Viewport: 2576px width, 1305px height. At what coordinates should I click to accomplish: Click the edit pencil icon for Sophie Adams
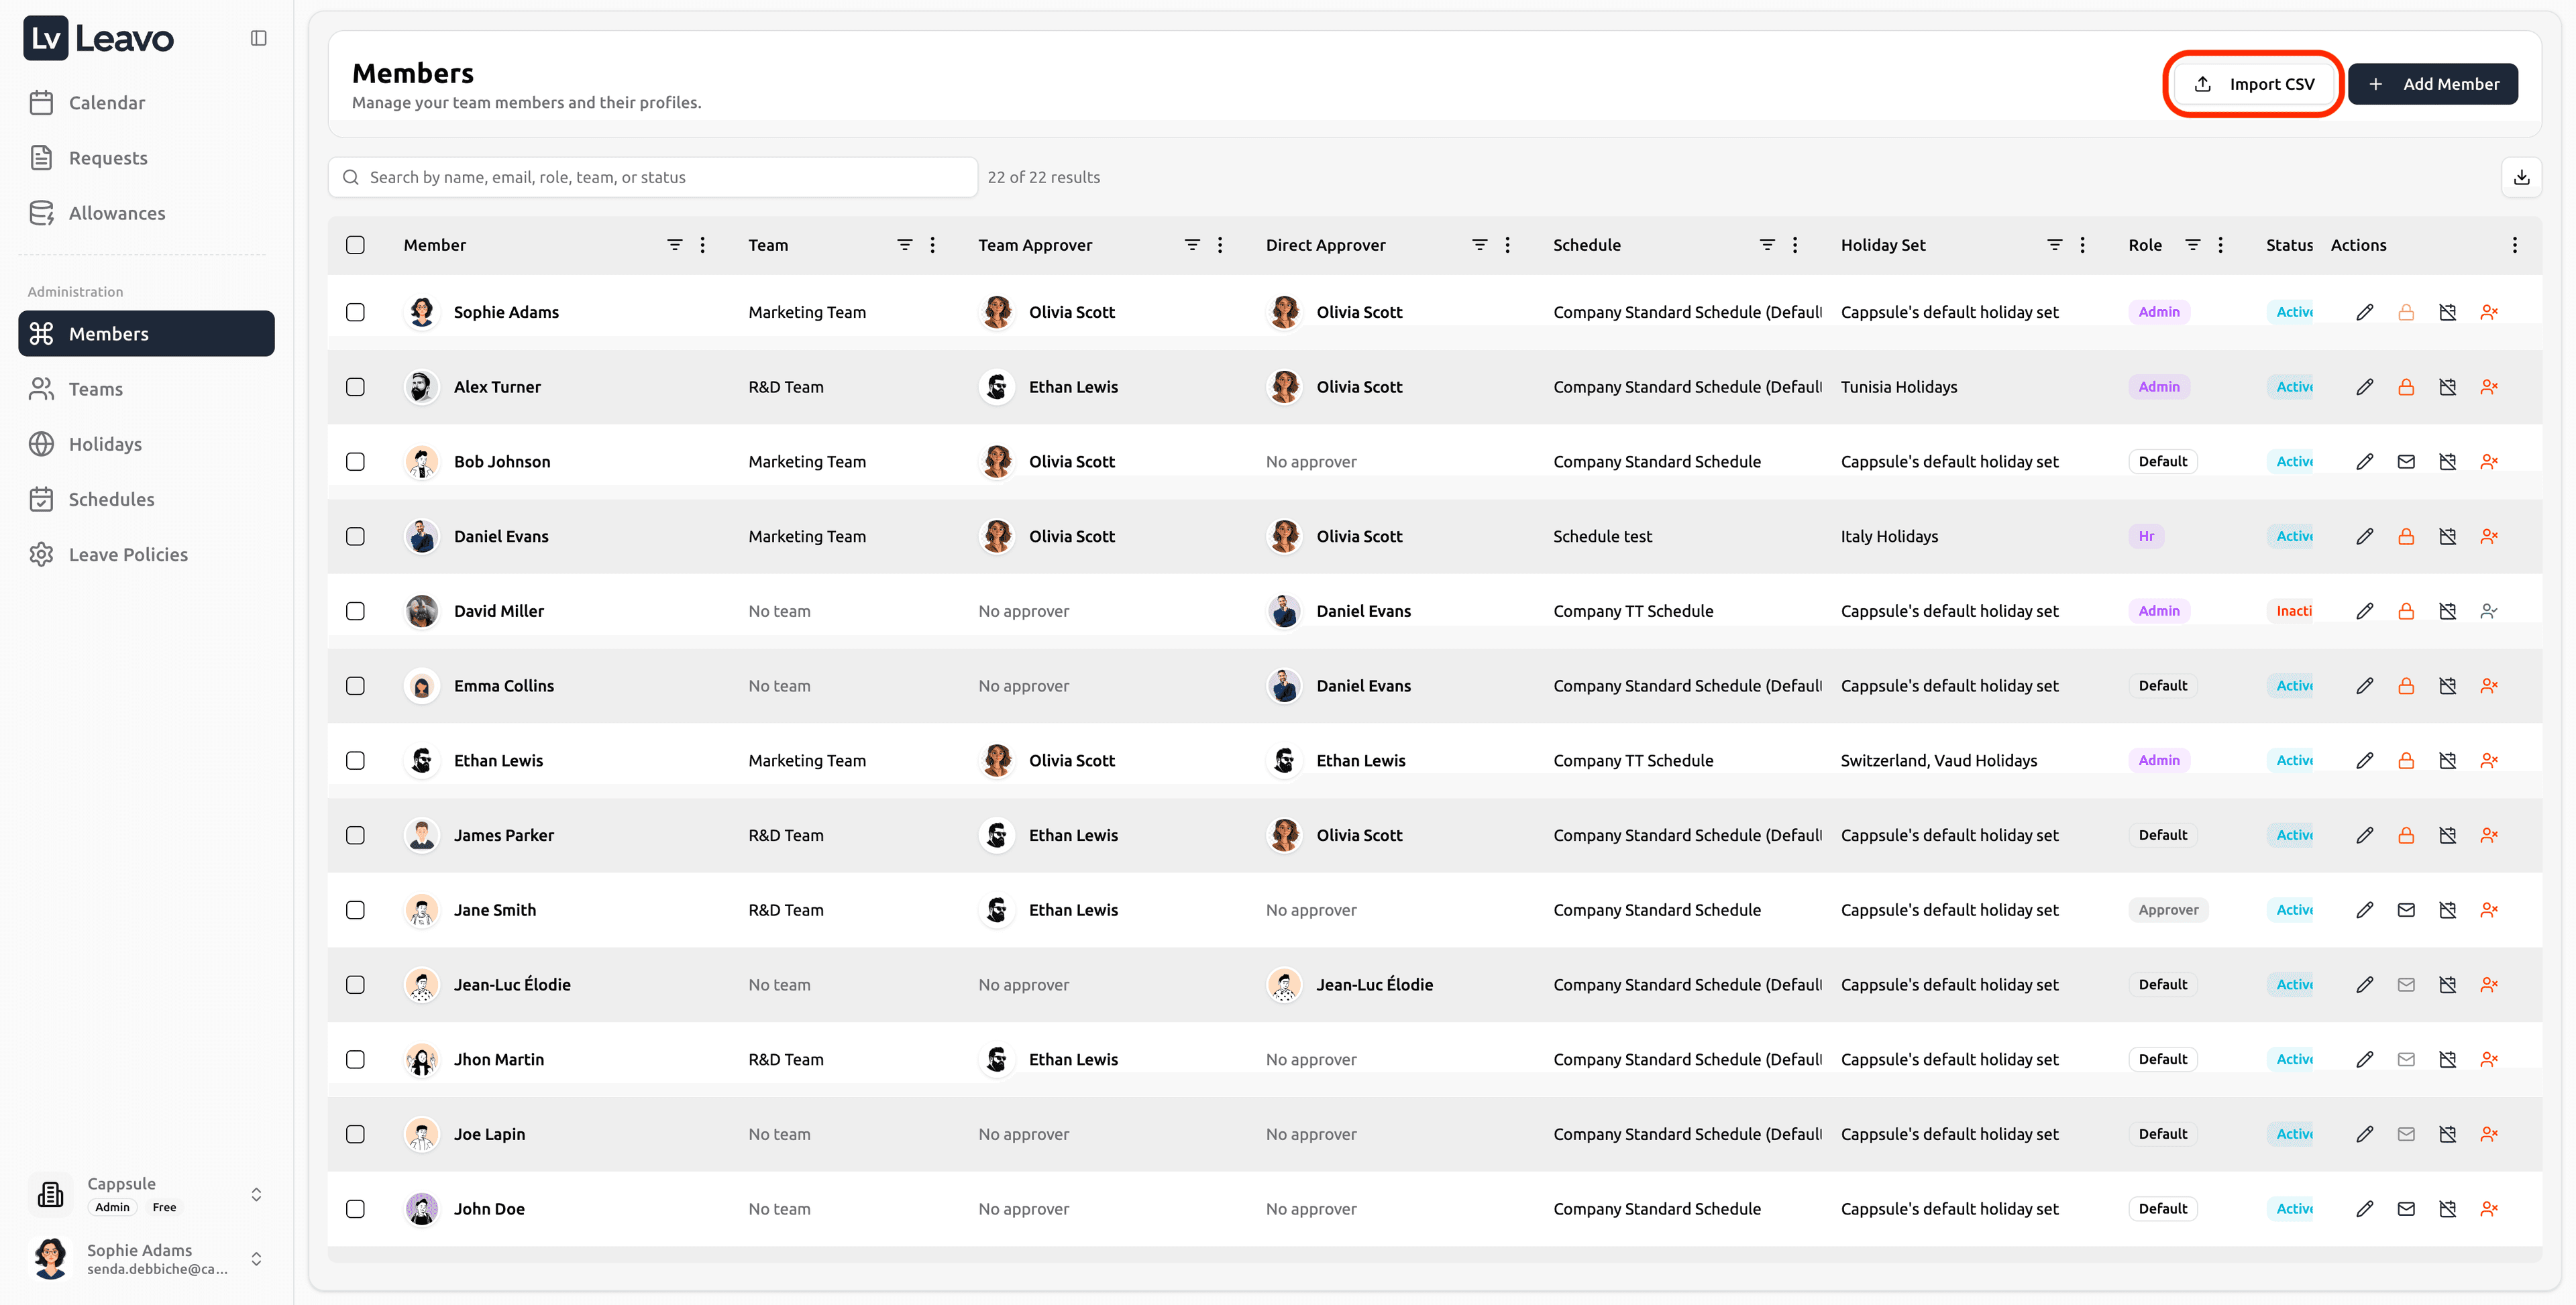click(x=2364, y=312)
